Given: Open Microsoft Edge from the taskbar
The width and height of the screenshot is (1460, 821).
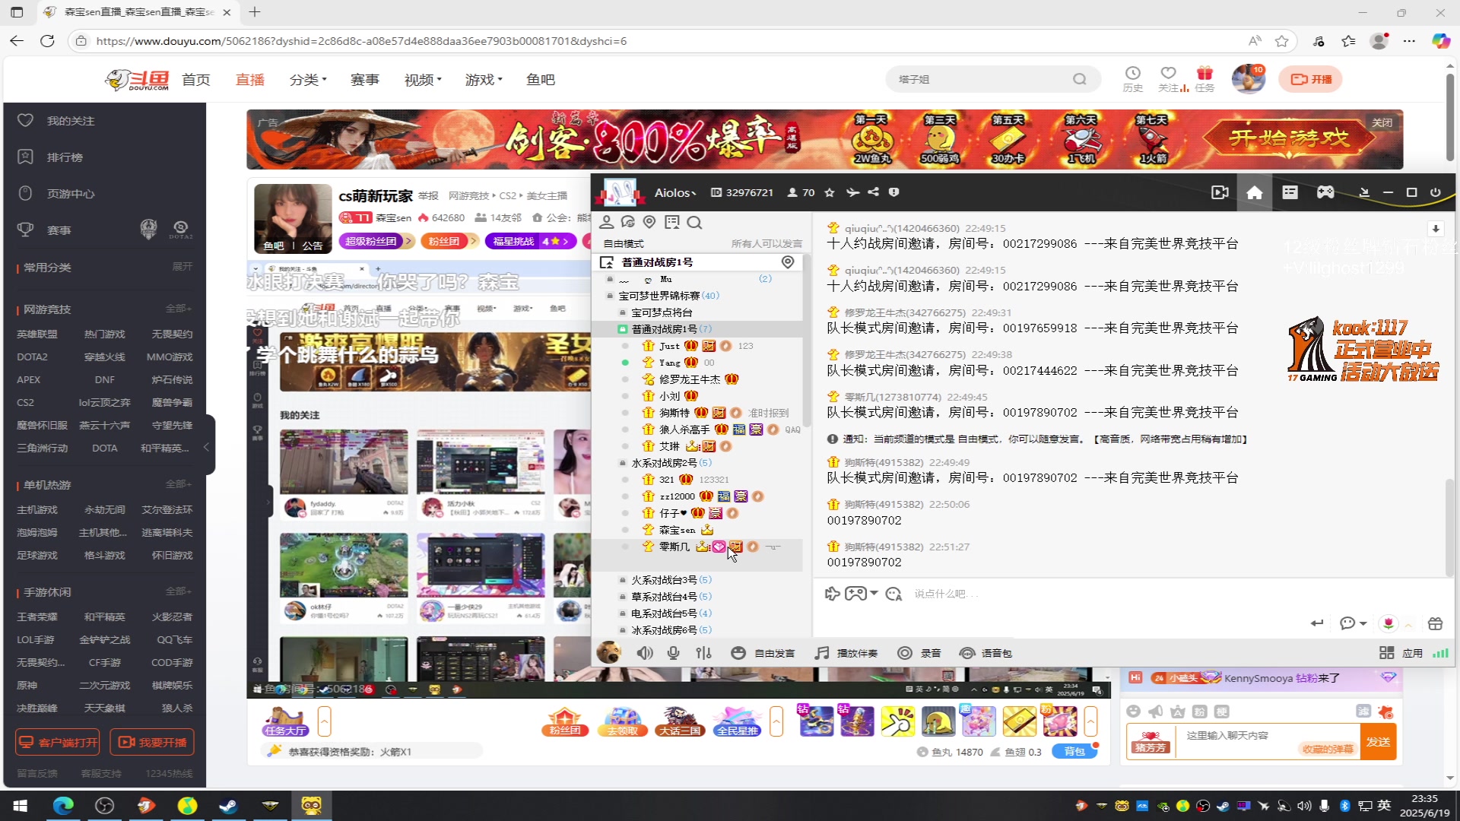Looking at the screenshot, I should (63, 806).
